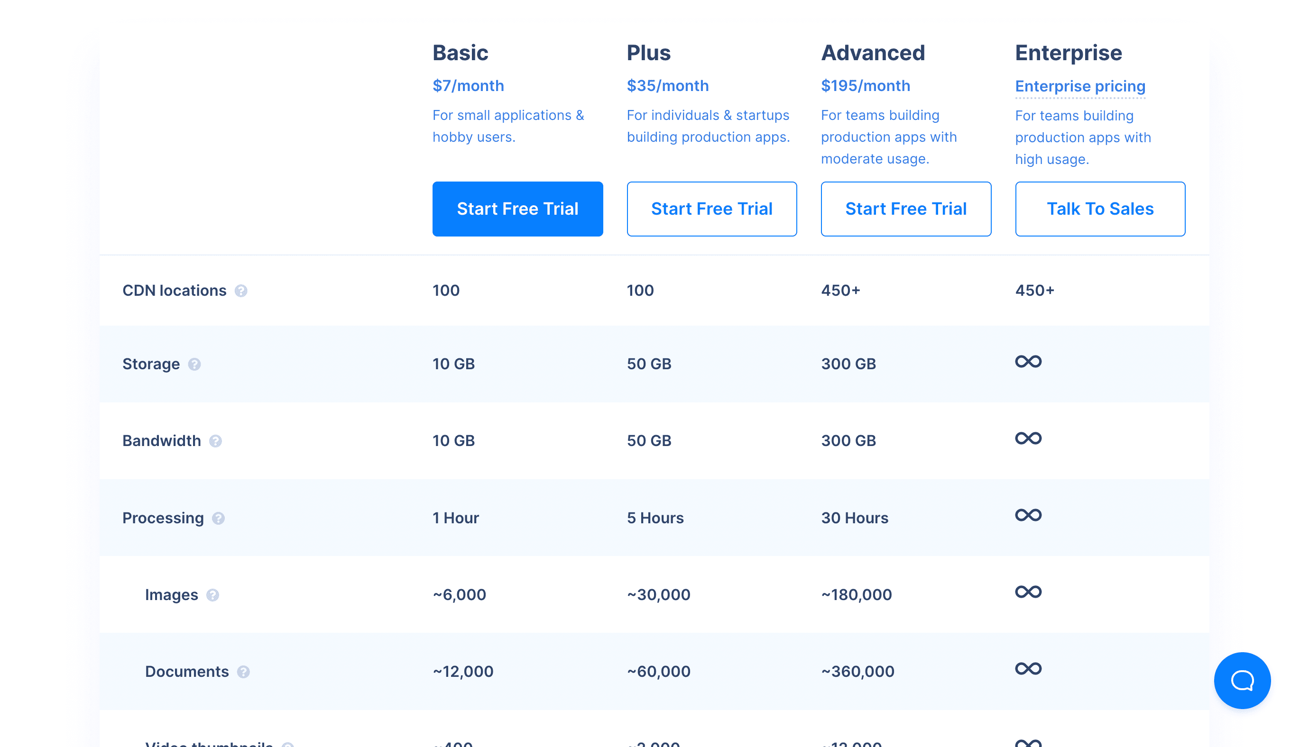Click the Advanced Bandwidth 300 GB value
This screenshot has height=747, width=1309.
click(x=848, y=441)
